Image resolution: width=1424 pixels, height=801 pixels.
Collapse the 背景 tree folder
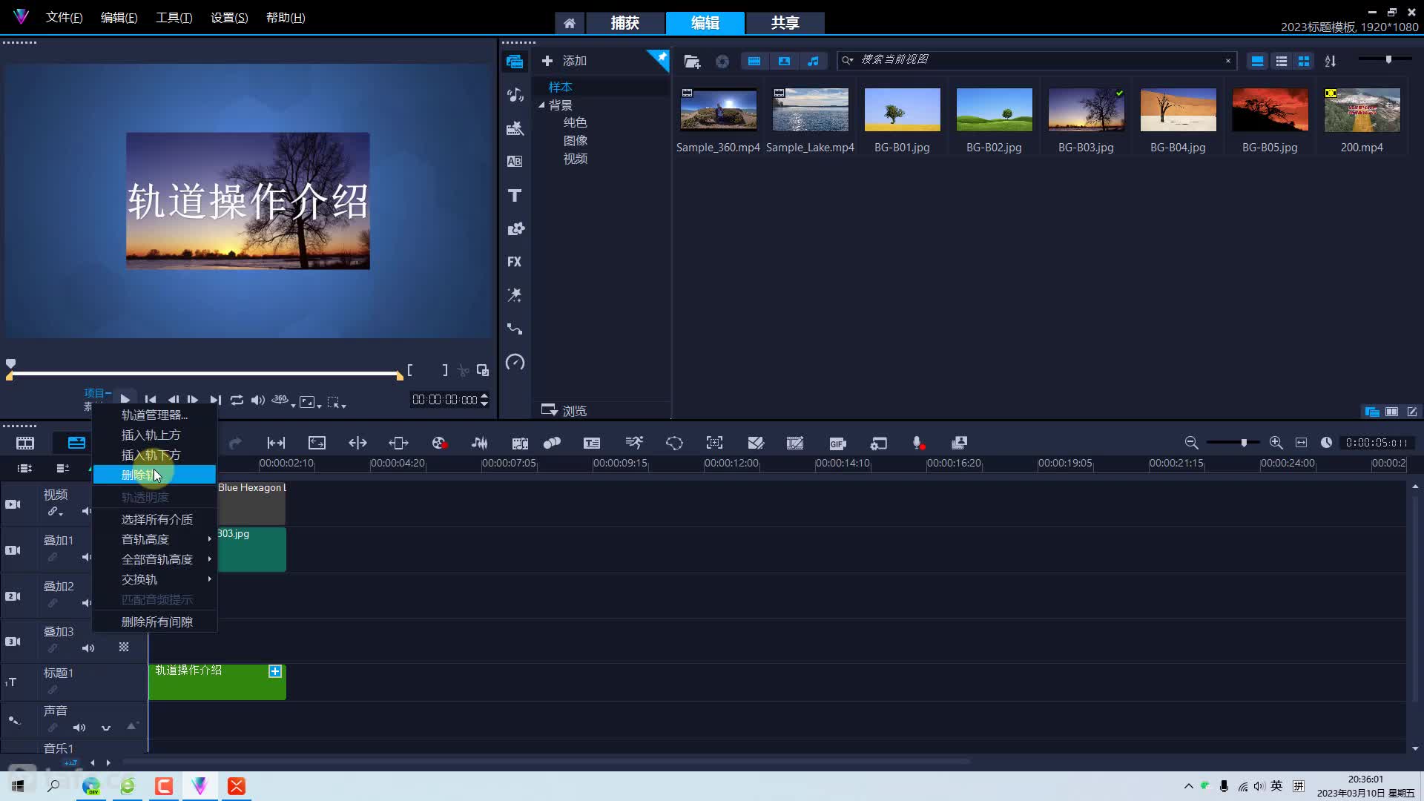[541, 105]
